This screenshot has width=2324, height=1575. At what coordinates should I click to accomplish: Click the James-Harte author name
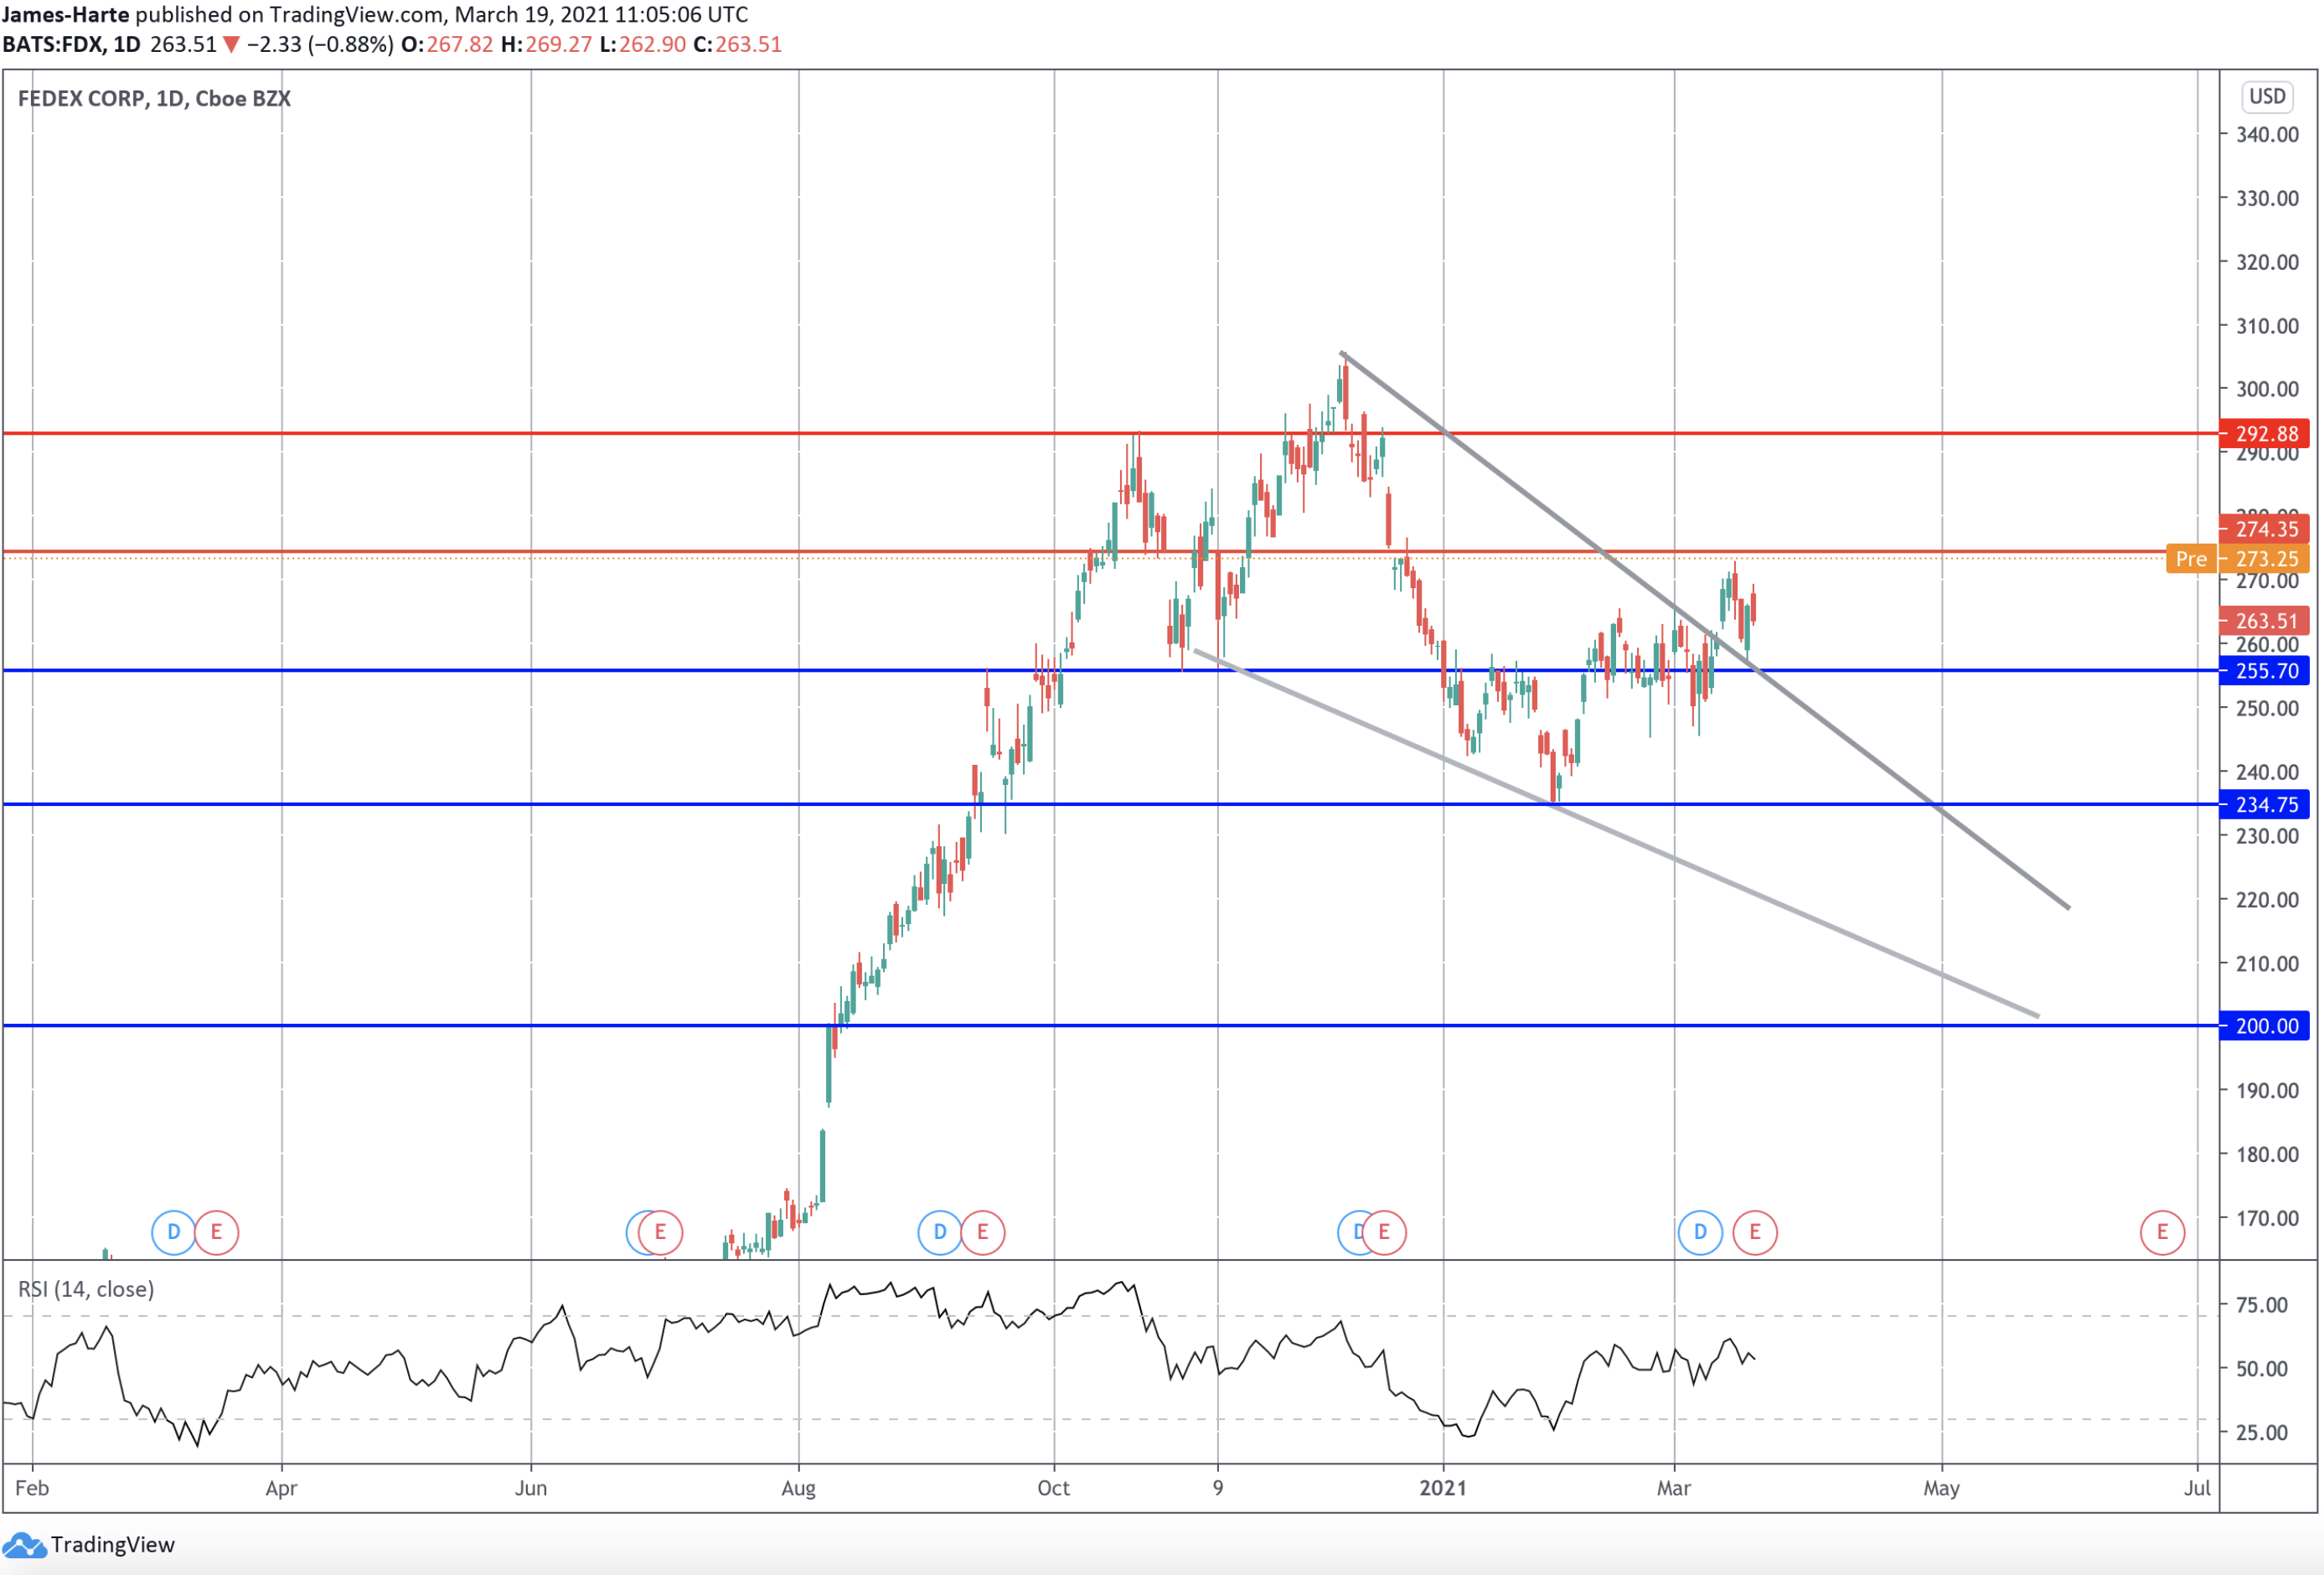(x=65, y=14)
